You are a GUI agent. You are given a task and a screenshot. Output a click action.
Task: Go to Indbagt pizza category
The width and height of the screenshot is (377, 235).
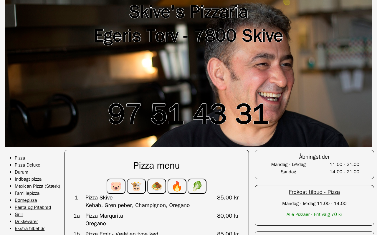(28, 179)
